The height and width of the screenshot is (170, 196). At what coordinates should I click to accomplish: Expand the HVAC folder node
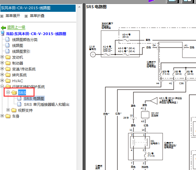pos(2,80)
